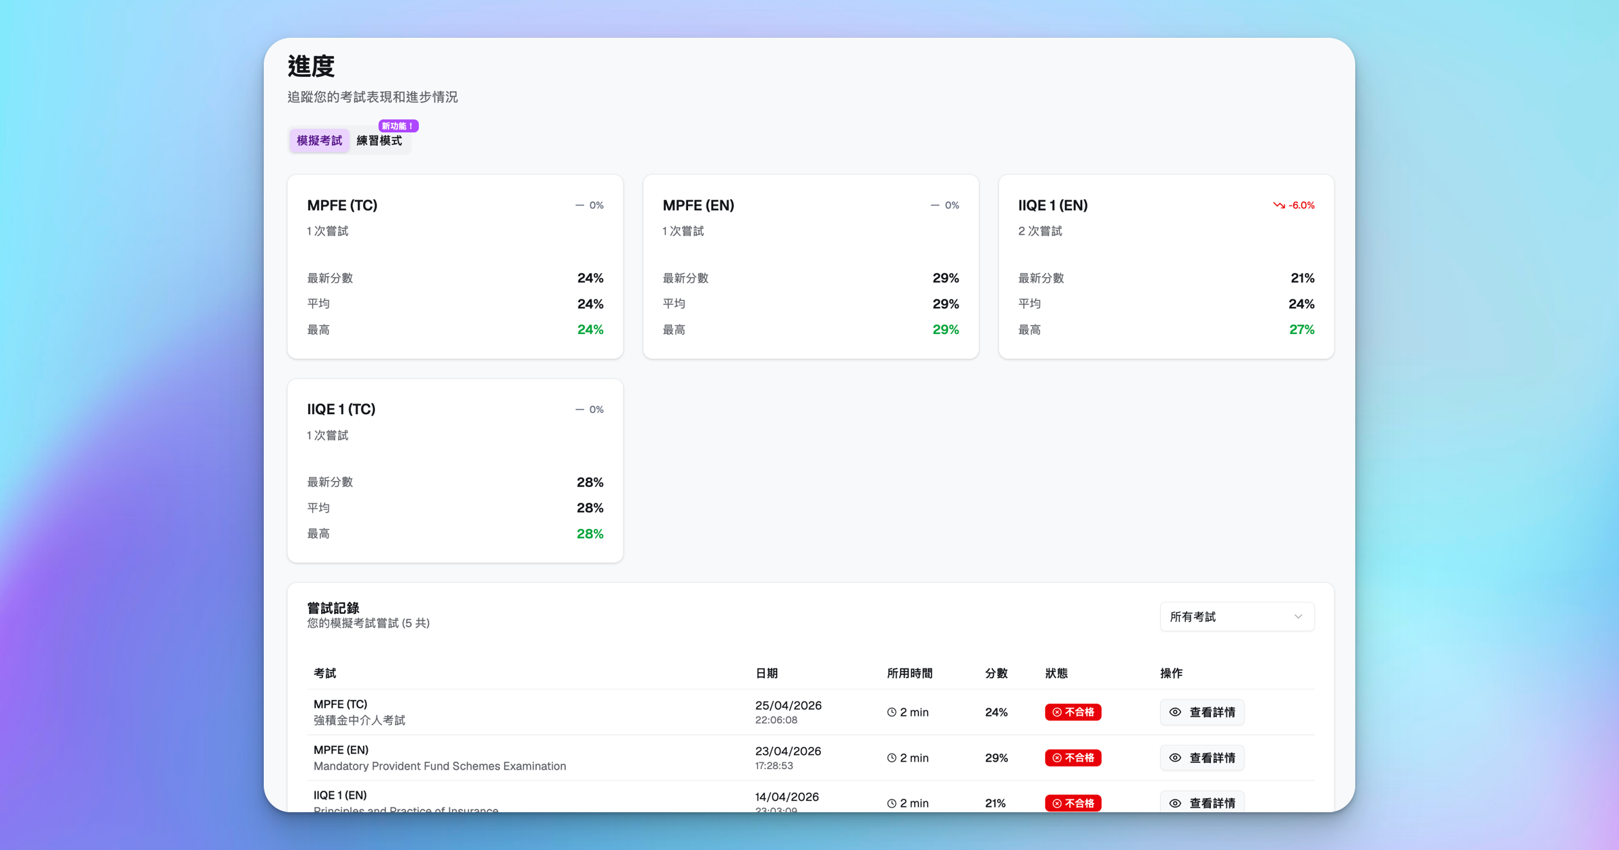Click the date 25/04/2026 in the table
Screen dimensions: 1619x850
point(788,706)
